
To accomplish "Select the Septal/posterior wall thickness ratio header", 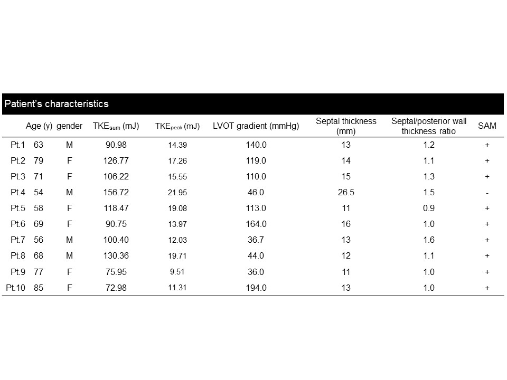I will (429, 126).
